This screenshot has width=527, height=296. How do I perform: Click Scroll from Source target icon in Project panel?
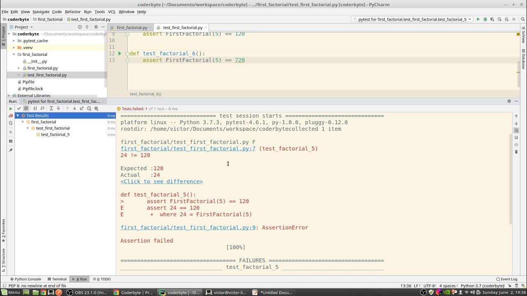[x=80, y=27]
